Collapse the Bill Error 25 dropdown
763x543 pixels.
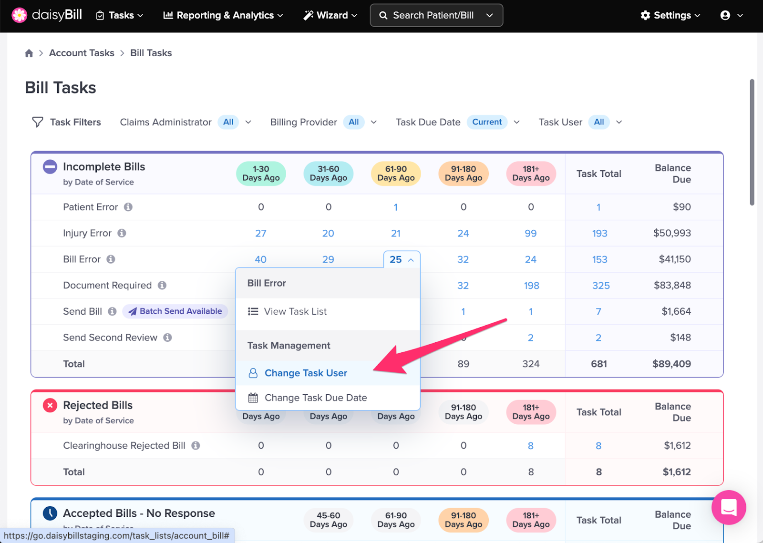click(402, 259)
